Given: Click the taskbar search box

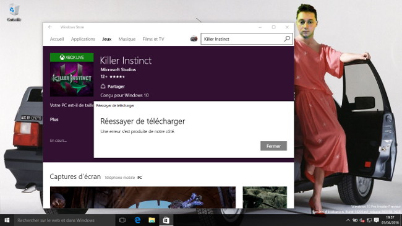Looking at the screenshot, I should (x=64, y=220).
